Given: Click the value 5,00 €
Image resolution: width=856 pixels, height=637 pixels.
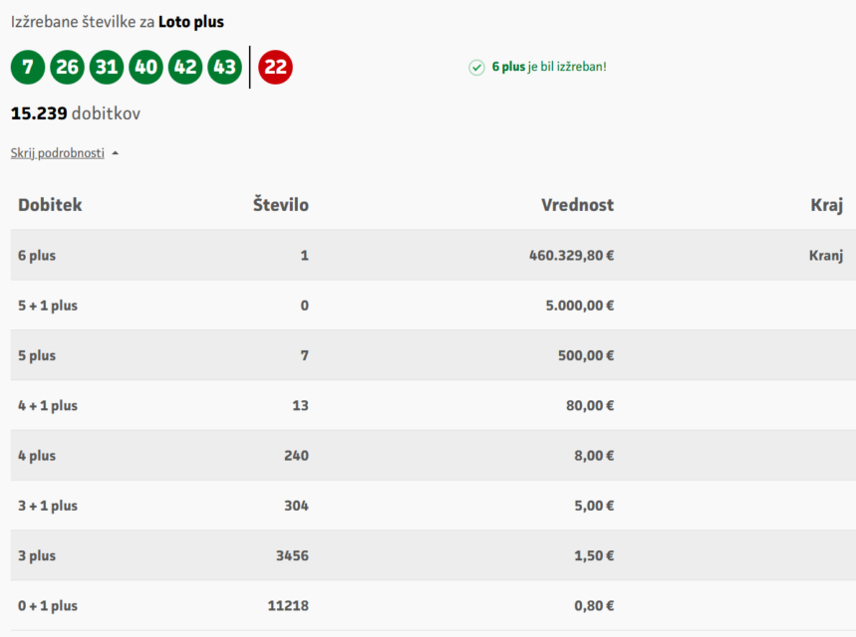Looking at the screenshot, I should (594, 506).
